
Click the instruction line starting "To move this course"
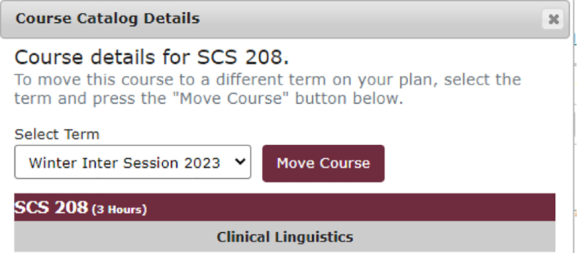267,80
